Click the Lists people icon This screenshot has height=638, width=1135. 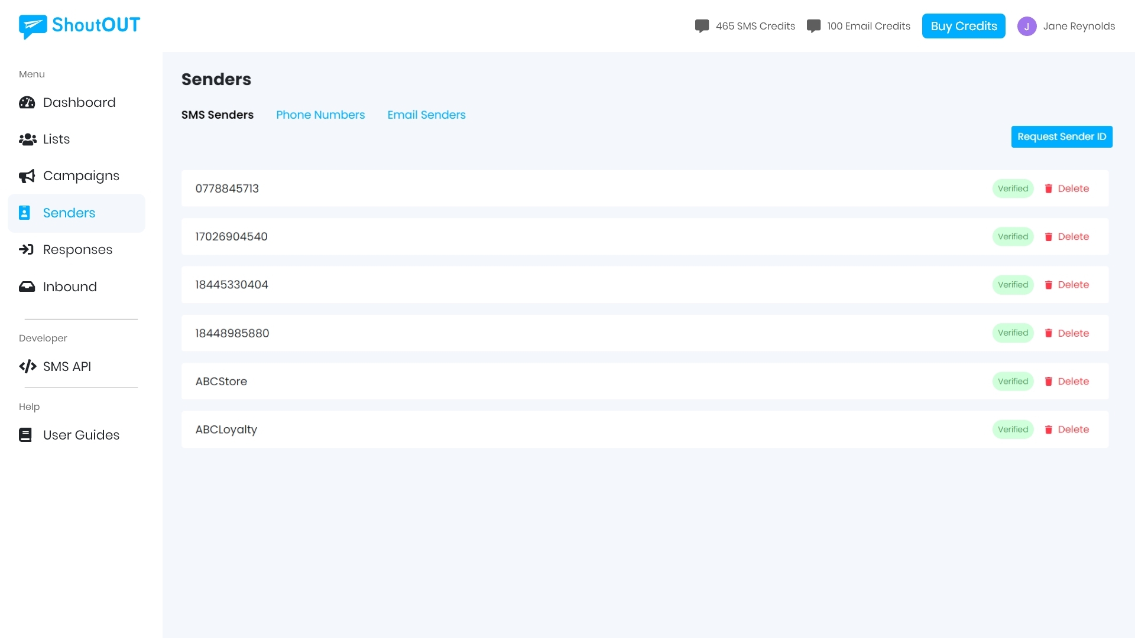click(x=27, y=139)
